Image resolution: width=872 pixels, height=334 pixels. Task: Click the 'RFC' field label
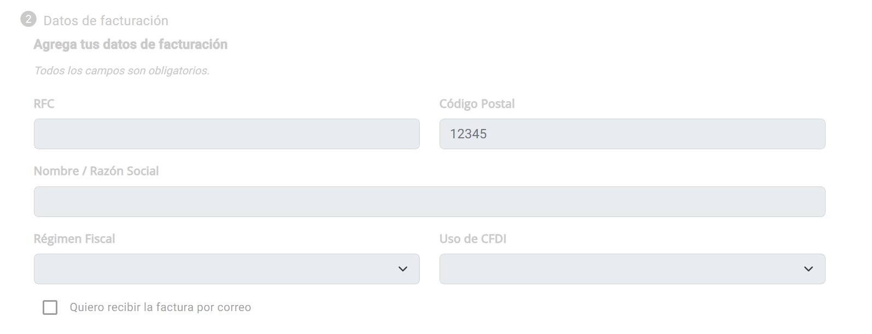click(x=44, y=104)
